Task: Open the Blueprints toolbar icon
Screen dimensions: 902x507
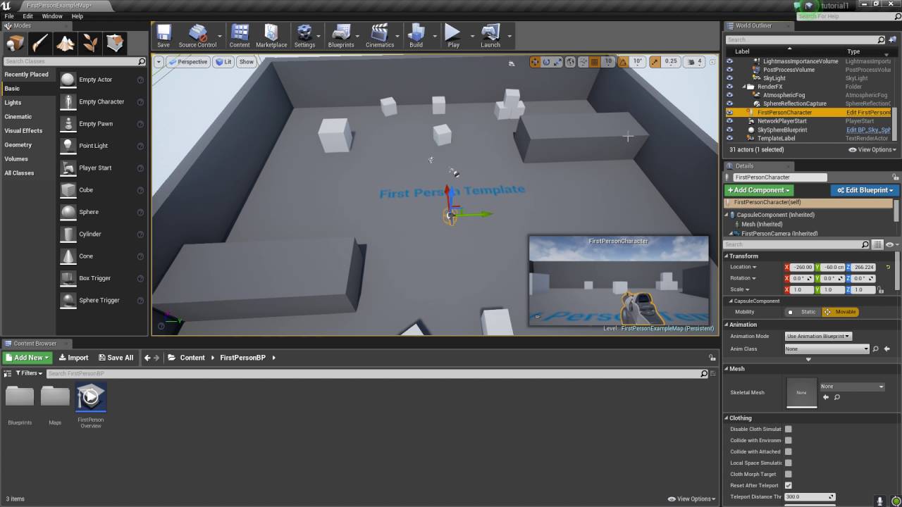Action: (x=341, y=36)
